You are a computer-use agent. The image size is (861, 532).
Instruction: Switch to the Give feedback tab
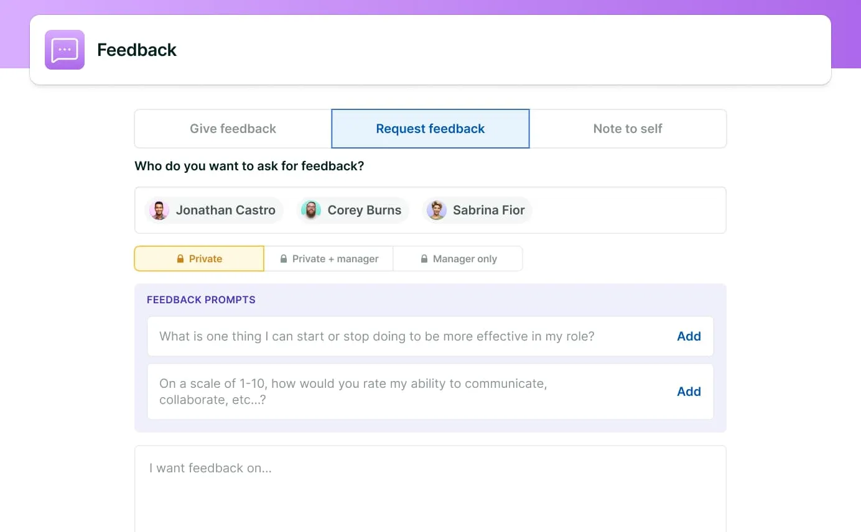(233, 129)
